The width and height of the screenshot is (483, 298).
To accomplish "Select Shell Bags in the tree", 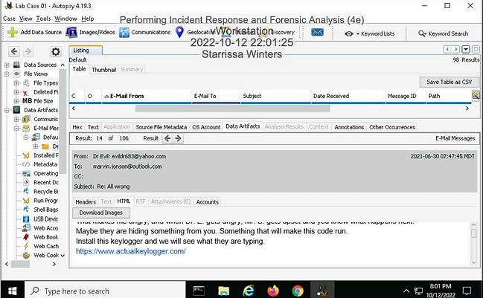I will 45,210.
